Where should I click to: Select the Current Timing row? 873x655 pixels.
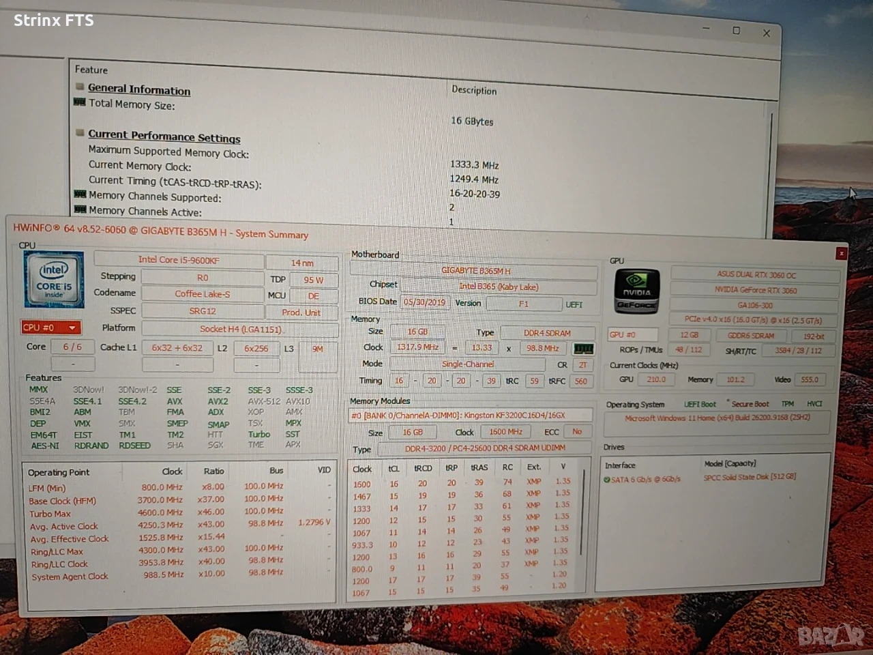coord(175,181)
